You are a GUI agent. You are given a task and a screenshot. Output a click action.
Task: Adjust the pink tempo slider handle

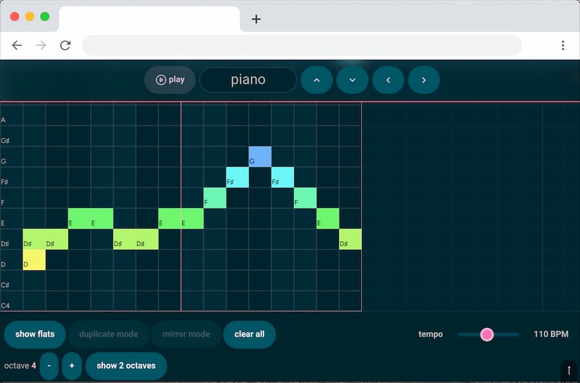point(487,335)
